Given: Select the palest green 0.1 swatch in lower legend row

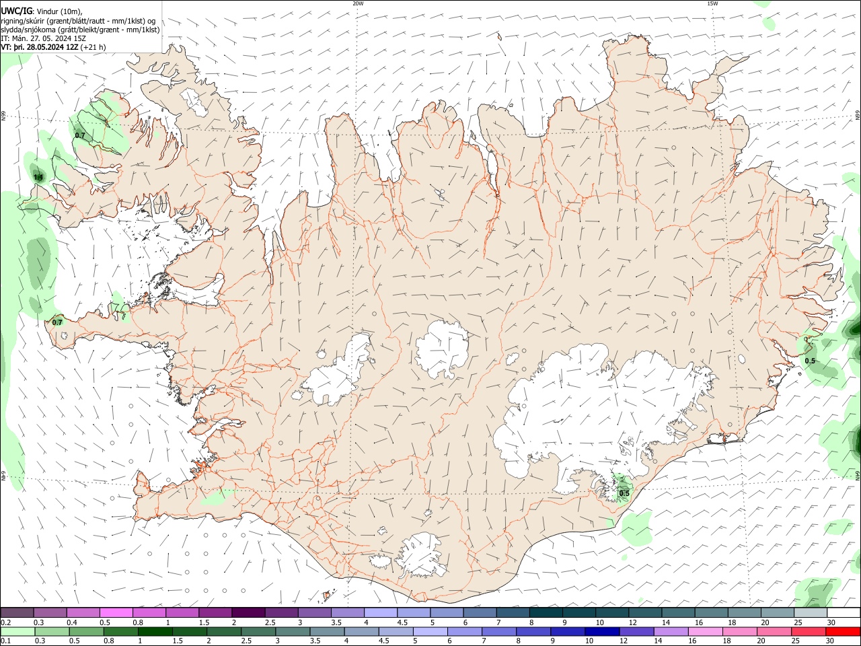Looking at the screenshot, I should (17, 632).
